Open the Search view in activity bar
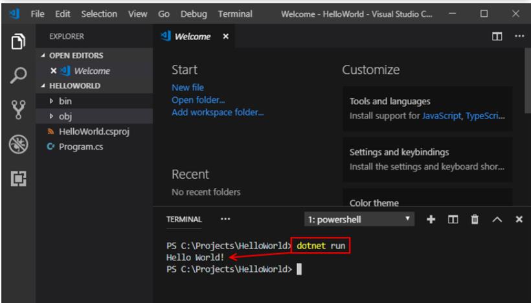Viewport: 531px width, 303px height. click(18, 75)
